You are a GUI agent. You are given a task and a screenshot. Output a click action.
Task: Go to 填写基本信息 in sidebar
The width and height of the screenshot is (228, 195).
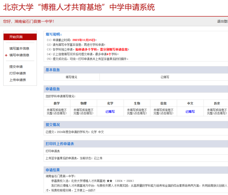point(19,49)
